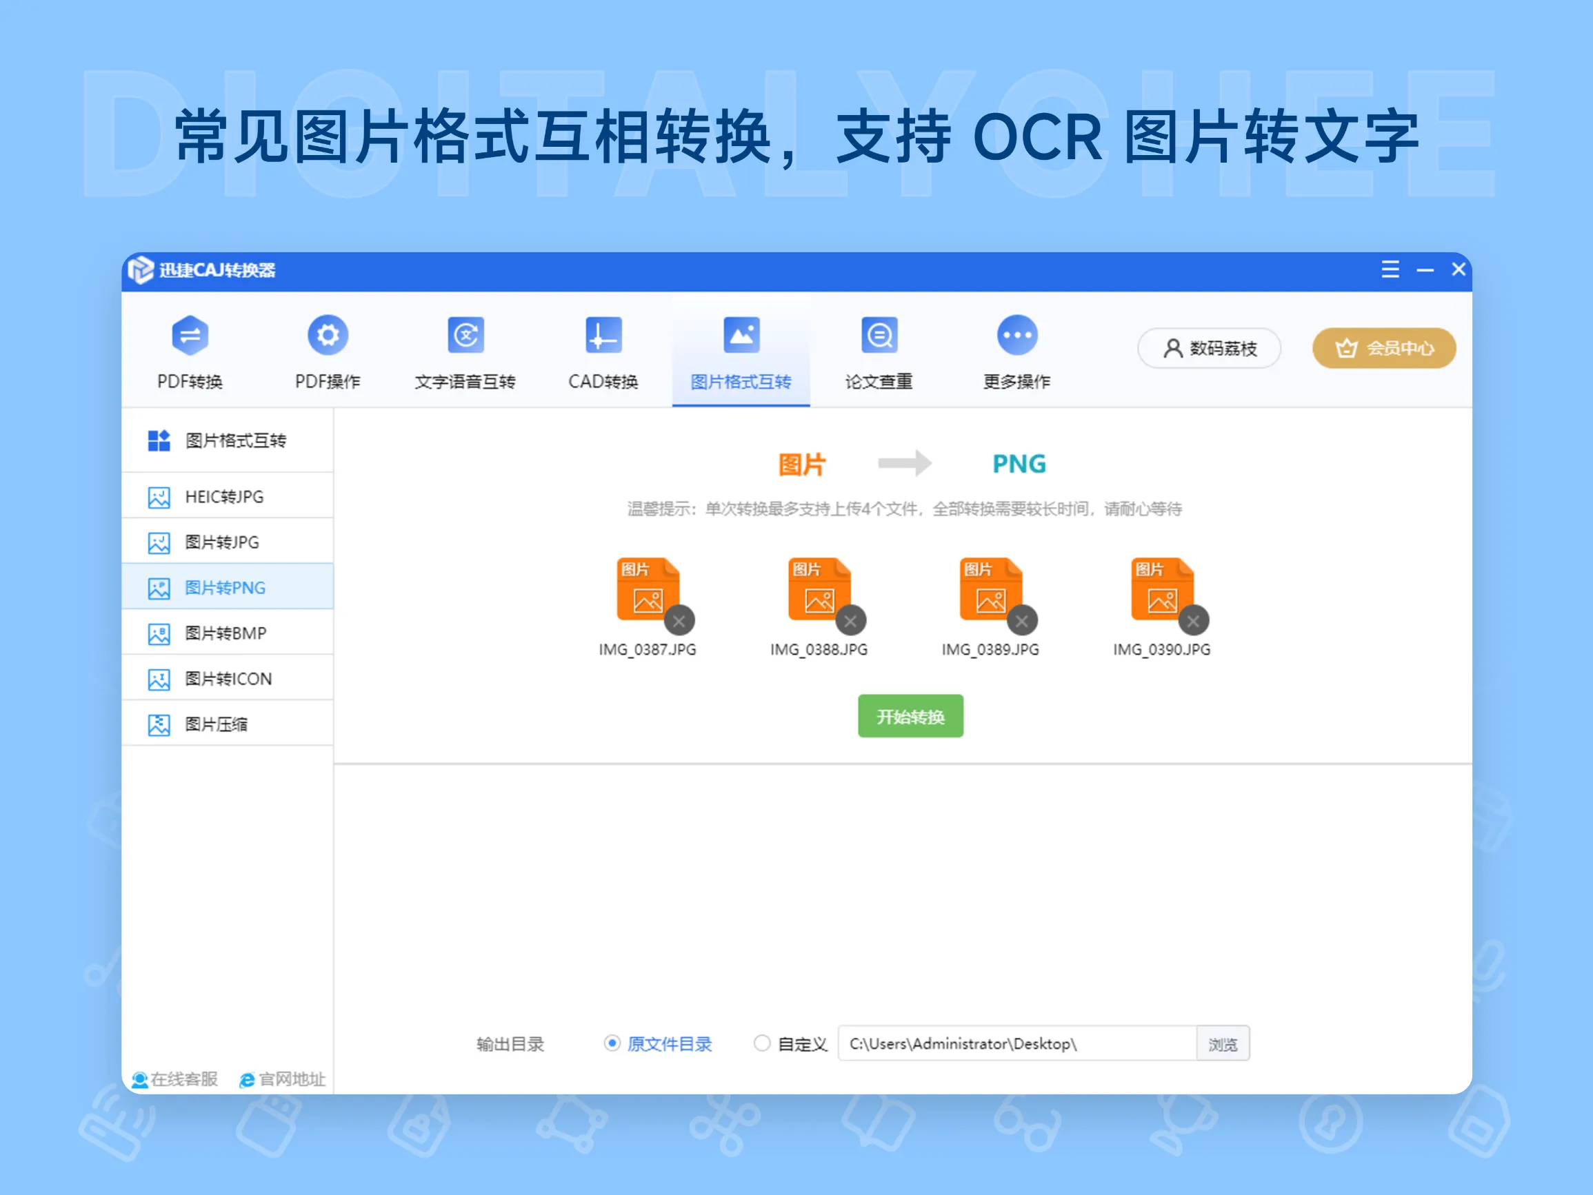Open the PDF转换 tool
The height and width of the screenshot is (1195, 1593).
tap(190, 353)
